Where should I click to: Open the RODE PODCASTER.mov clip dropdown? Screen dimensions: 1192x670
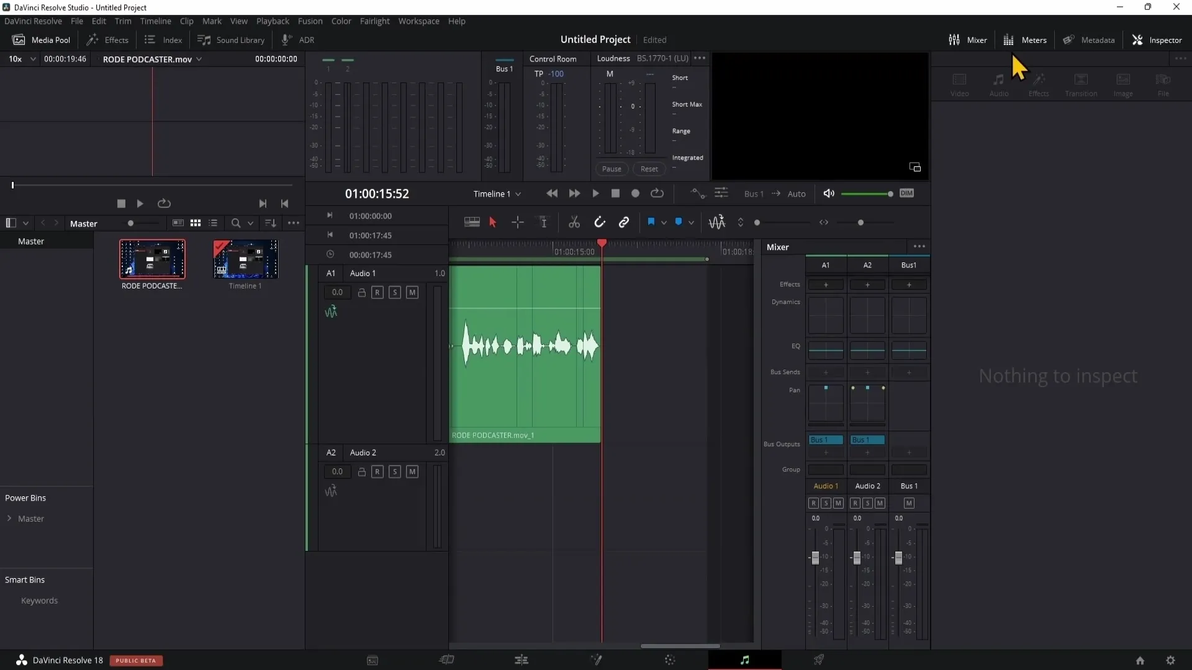click(199, 59)
